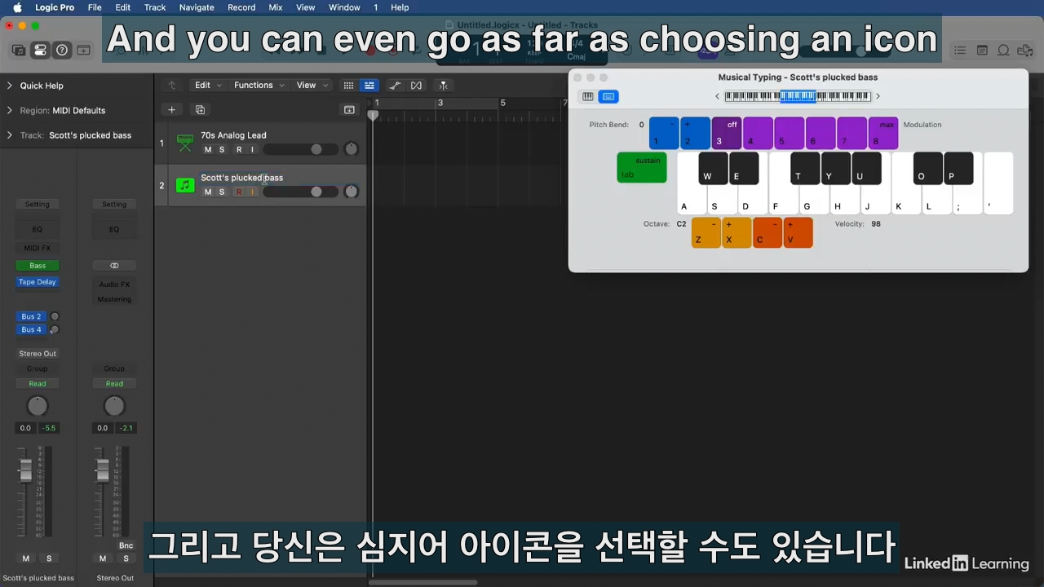This screenshot has height=587, width=1044.
Task: Toggle the Quick Help question mark button
Action: (62, 51)
